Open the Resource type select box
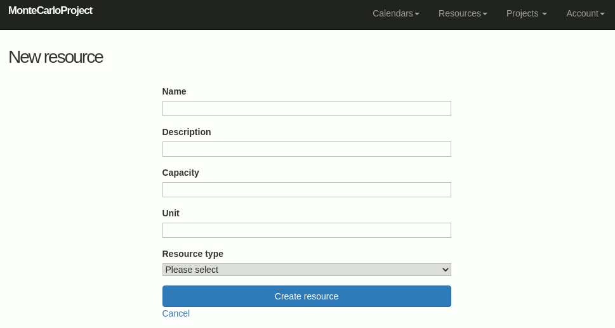Image resolution: width=615 pixels, height=328 pixels. tap(307, 270)
